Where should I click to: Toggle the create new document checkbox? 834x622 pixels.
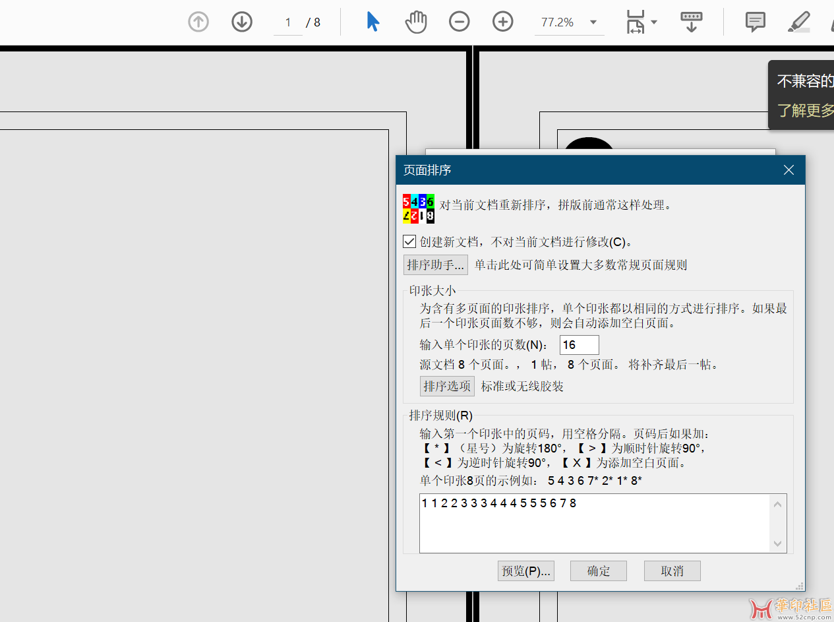(x=409, y=241)
